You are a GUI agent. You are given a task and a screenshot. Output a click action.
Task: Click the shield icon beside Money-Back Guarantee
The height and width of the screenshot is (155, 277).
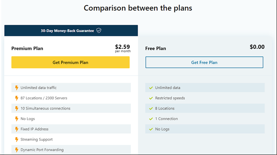[x=99, y=30]
